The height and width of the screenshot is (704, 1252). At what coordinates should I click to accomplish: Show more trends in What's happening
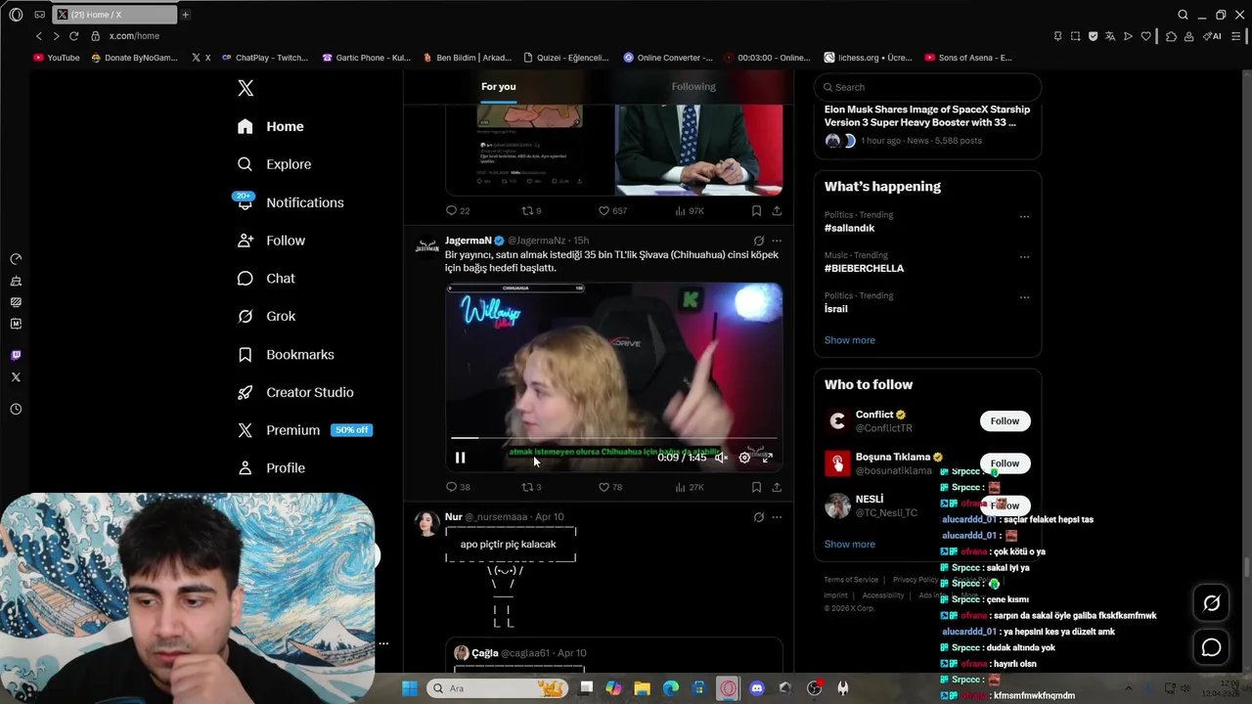point(849,340)
